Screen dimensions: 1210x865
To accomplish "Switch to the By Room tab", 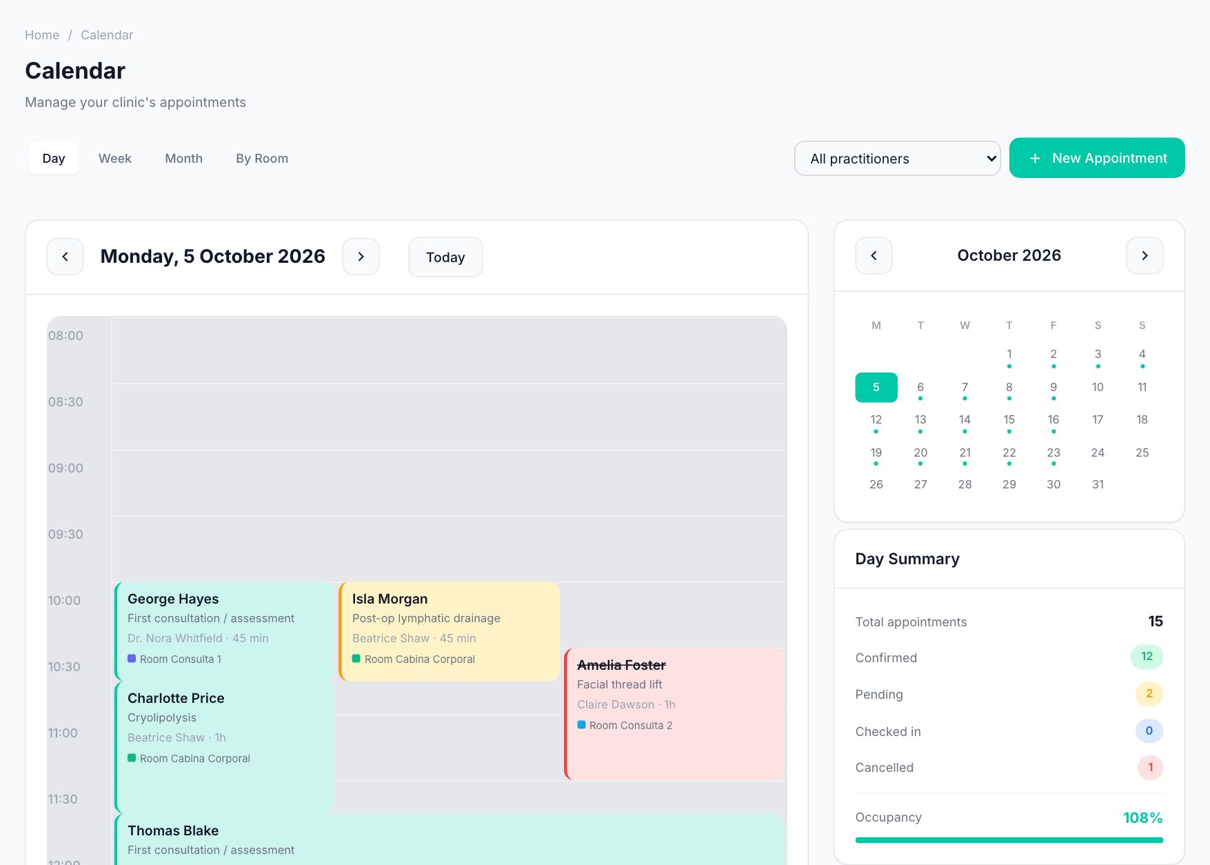I will coord(262,159).
